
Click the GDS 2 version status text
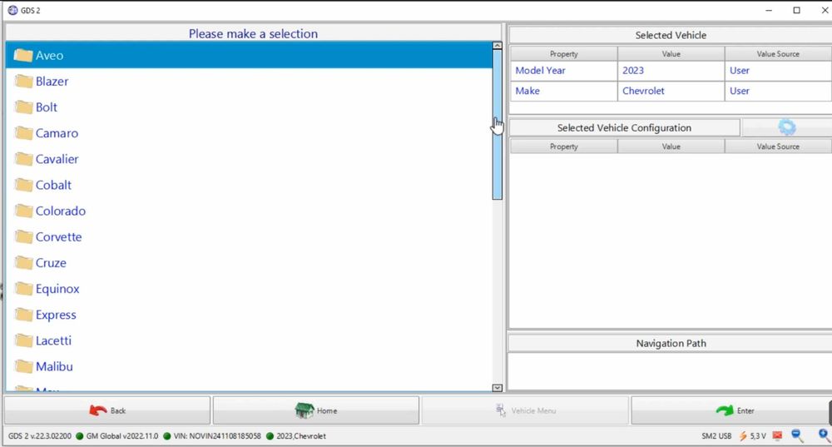pos(40,436)
